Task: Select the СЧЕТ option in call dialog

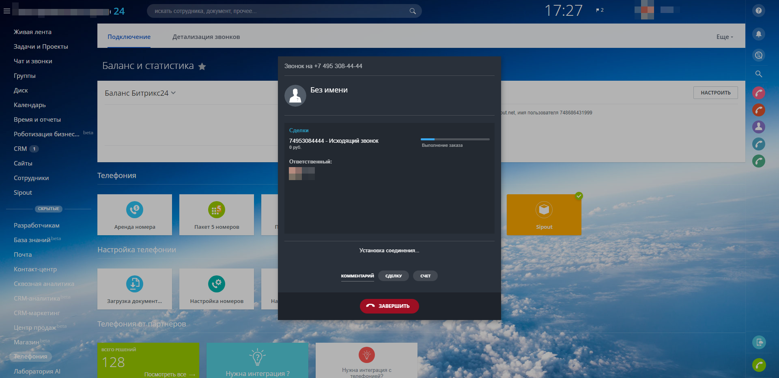Action: (425, 276)
